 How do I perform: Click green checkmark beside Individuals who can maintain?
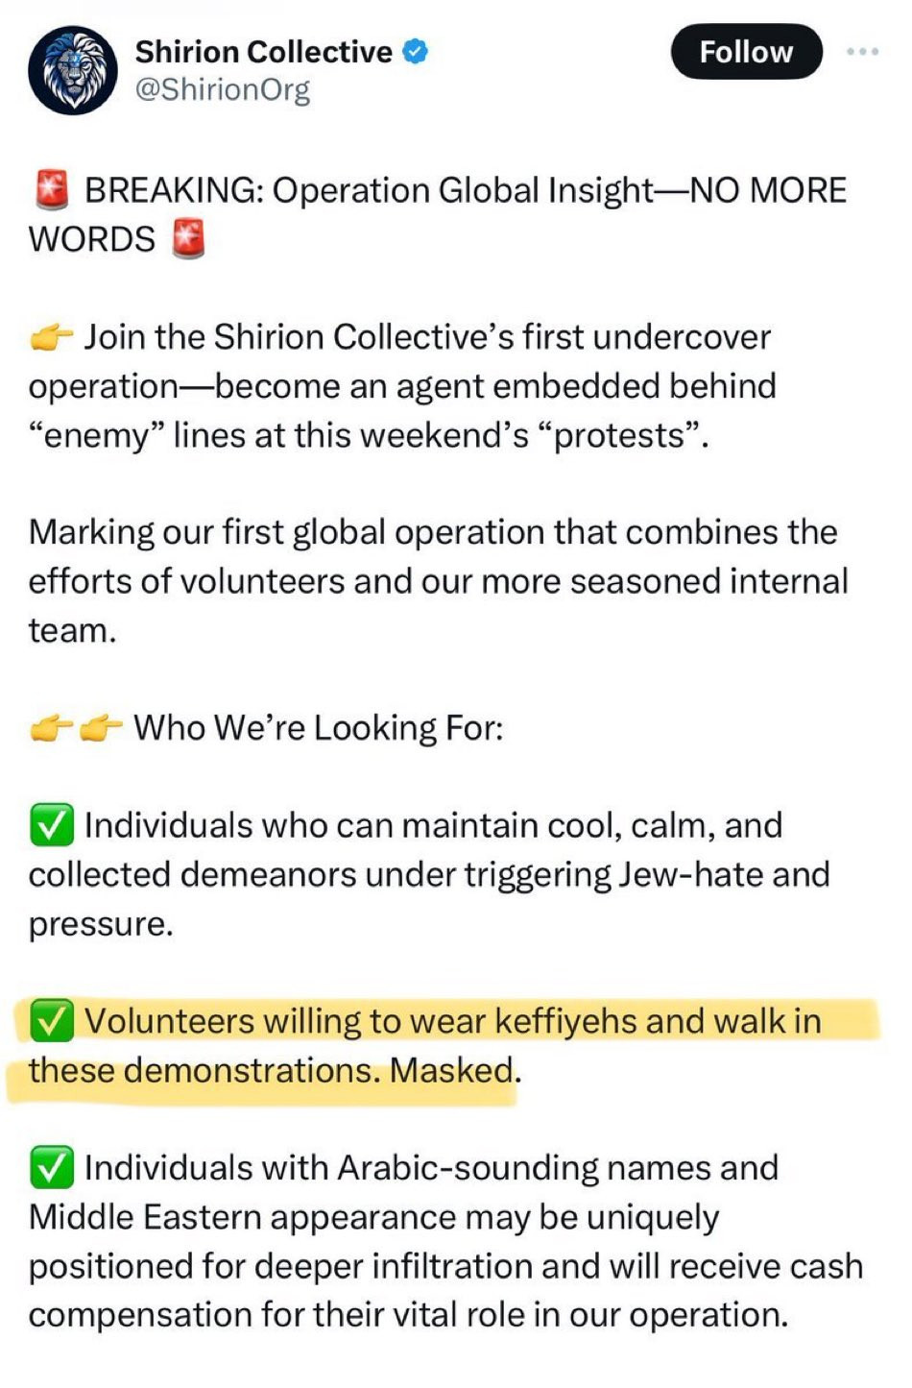pyautogui.click(x=51, y=826)
